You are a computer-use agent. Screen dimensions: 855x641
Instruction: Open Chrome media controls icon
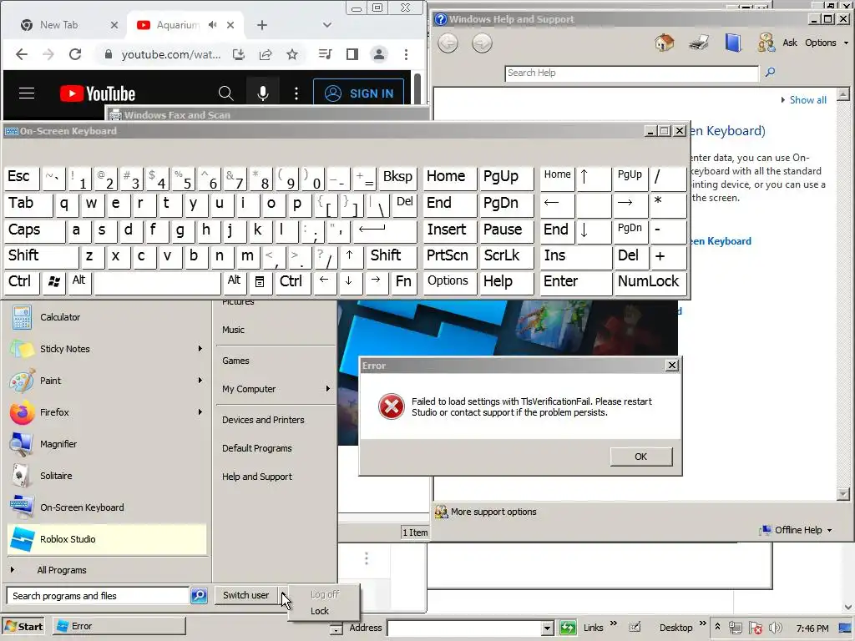tap(325, 54)
